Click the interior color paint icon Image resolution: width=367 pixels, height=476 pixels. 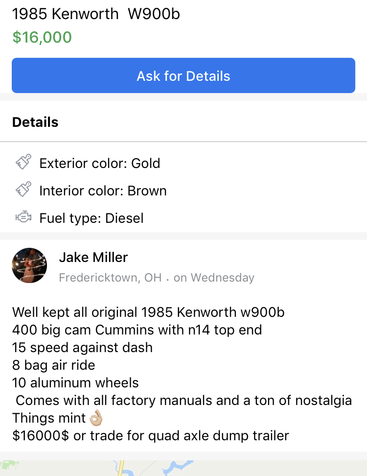[23, 190]
